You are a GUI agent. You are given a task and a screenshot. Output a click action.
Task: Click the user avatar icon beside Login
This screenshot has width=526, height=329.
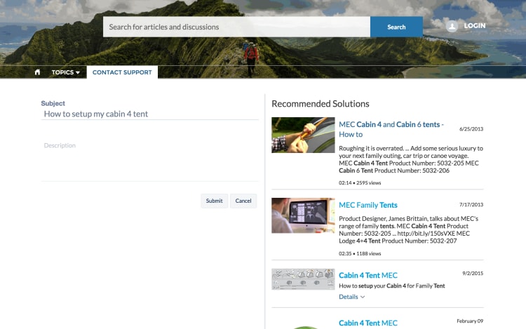pos(452,26)
